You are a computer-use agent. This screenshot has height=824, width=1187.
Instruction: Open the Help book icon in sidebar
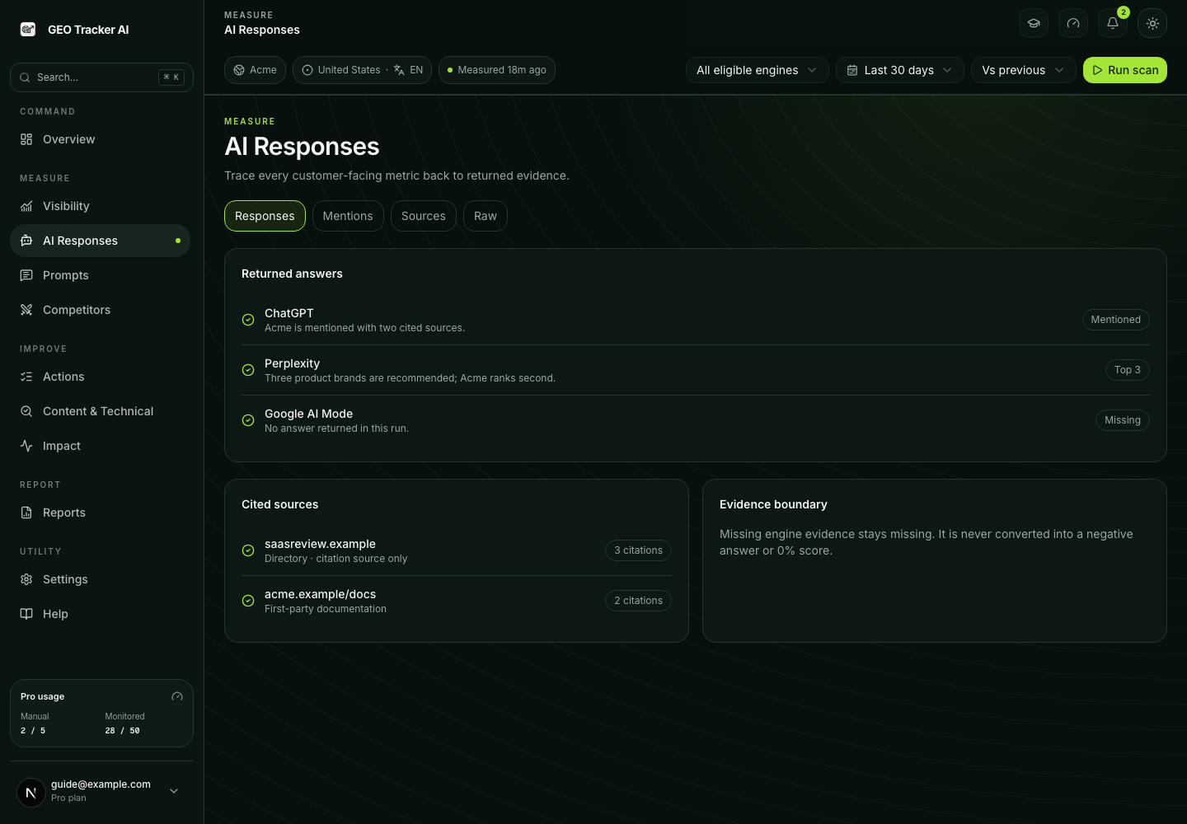click(26, 614)
